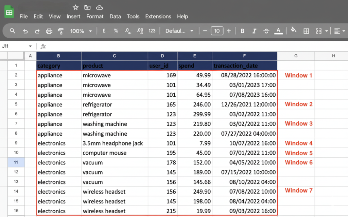Viewport: 348px width, 217px height.
Task: Click the Print icon
Action: (49, 31)
